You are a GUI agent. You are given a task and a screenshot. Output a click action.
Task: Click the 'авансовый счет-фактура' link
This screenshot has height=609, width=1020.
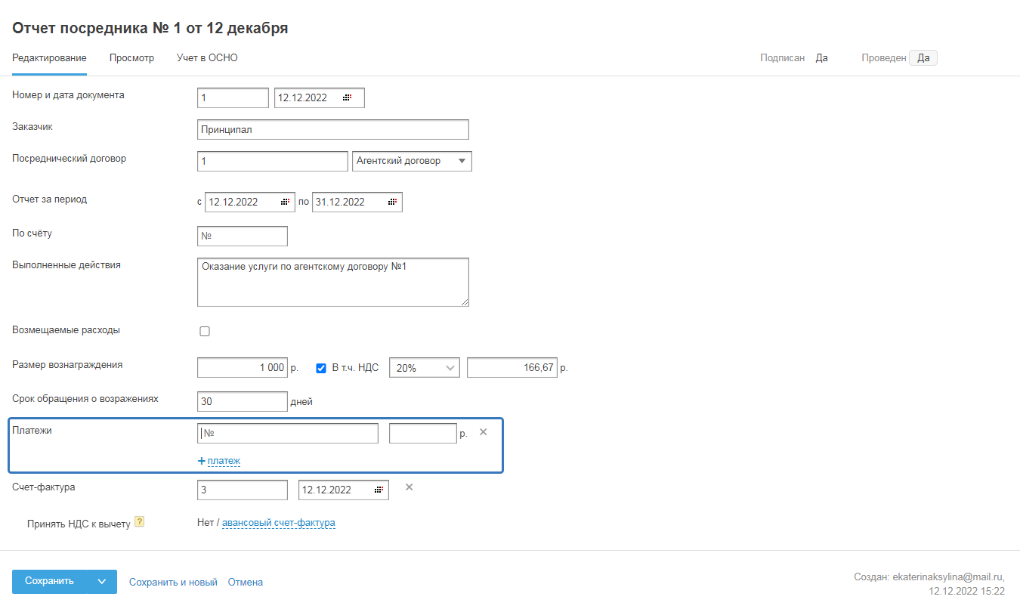pos(278,523)
